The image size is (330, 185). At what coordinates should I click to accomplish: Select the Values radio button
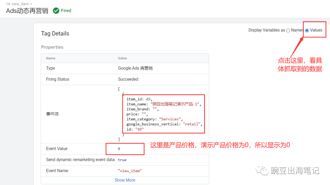click(307, 31)
